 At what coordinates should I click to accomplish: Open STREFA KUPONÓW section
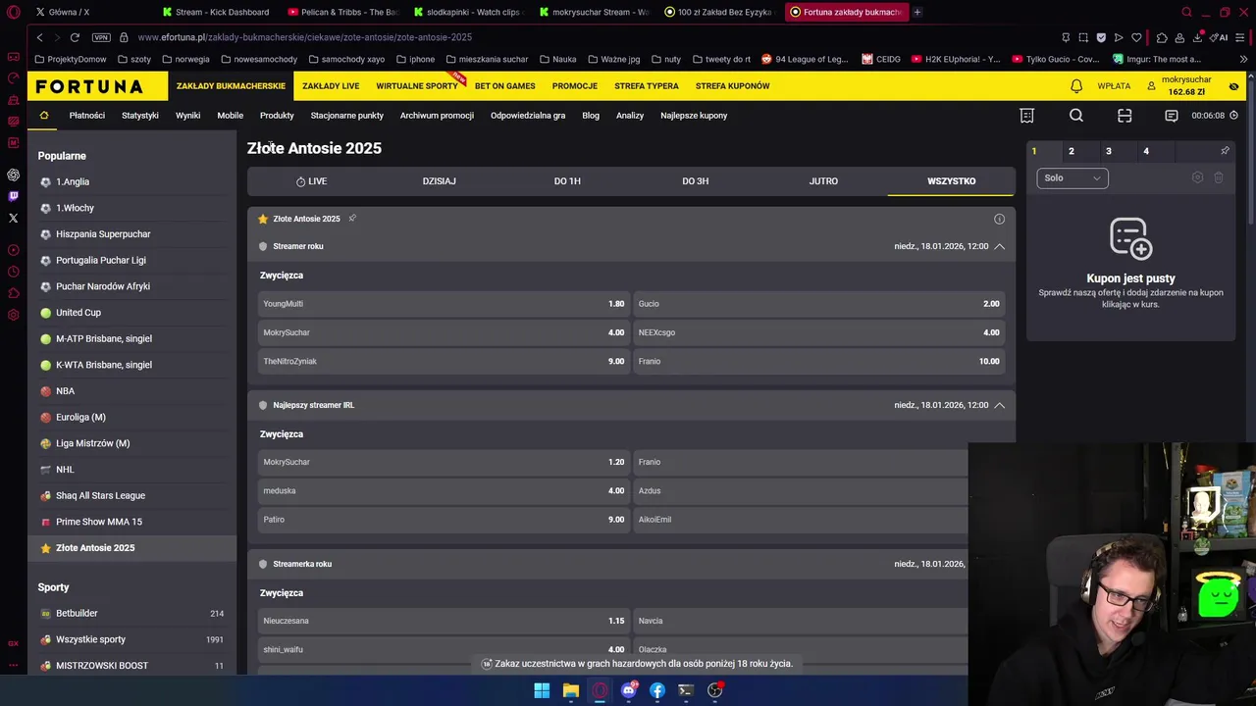pos(733,86)
